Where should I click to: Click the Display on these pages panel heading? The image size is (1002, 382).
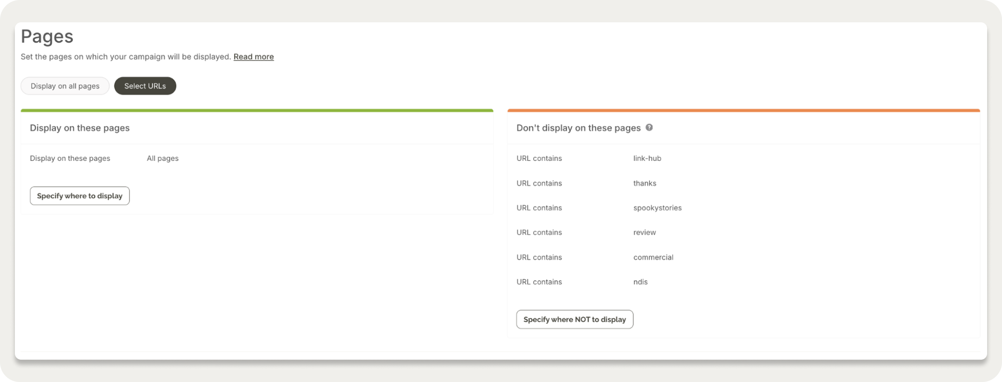click(80, 128)
